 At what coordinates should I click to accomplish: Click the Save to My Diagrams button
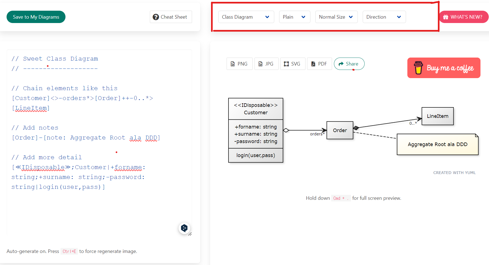tap(36, 17)
